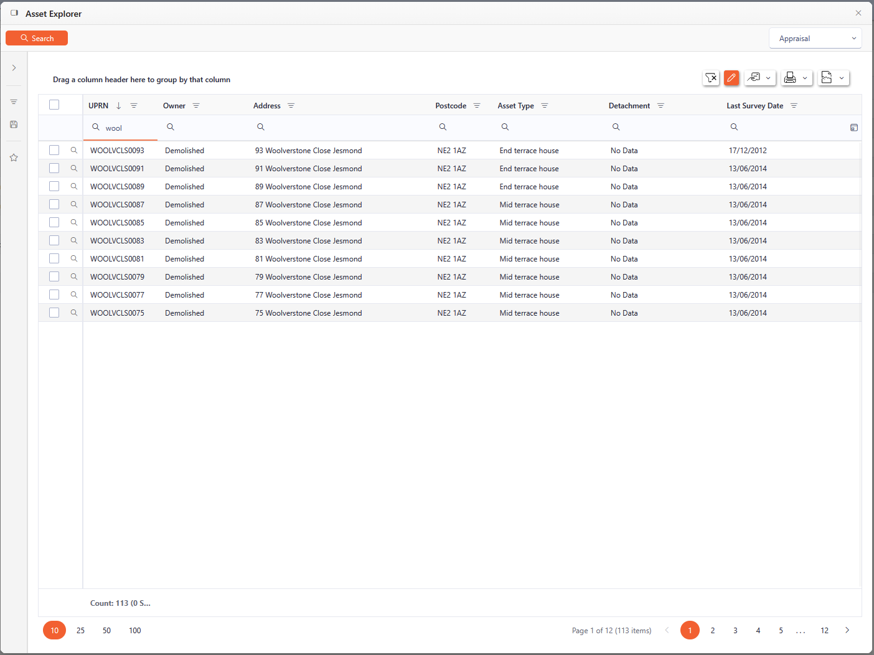The image size is (874, 655).
Task: Click the star favourites icon in sidebar
Action: coord(14,158)
